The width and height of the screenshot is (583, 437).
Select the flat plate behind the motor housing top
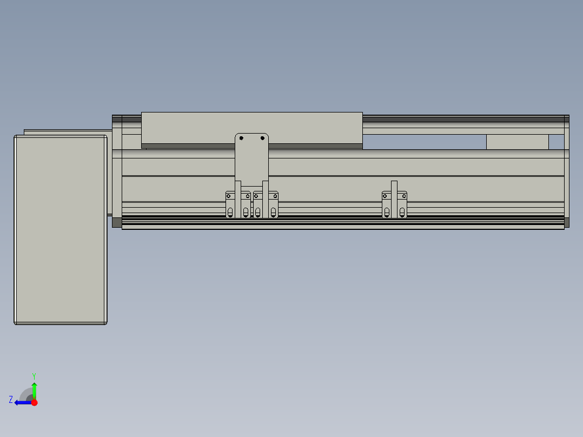[68, 132]
